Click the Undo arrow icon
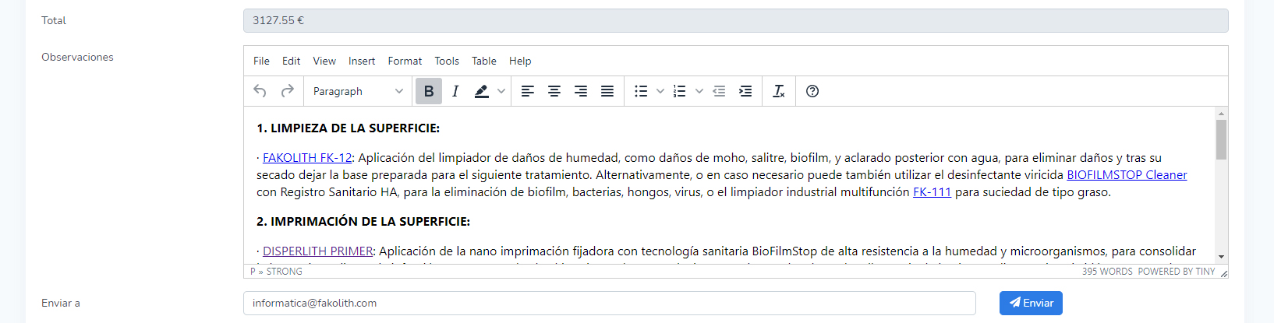 coord(260,91)
